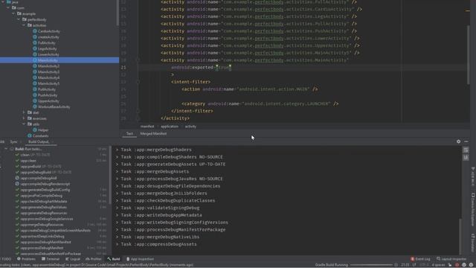Click the editor vertical scrollbar
The width and height of the screenshot is (476, 268).
point(468,54)
